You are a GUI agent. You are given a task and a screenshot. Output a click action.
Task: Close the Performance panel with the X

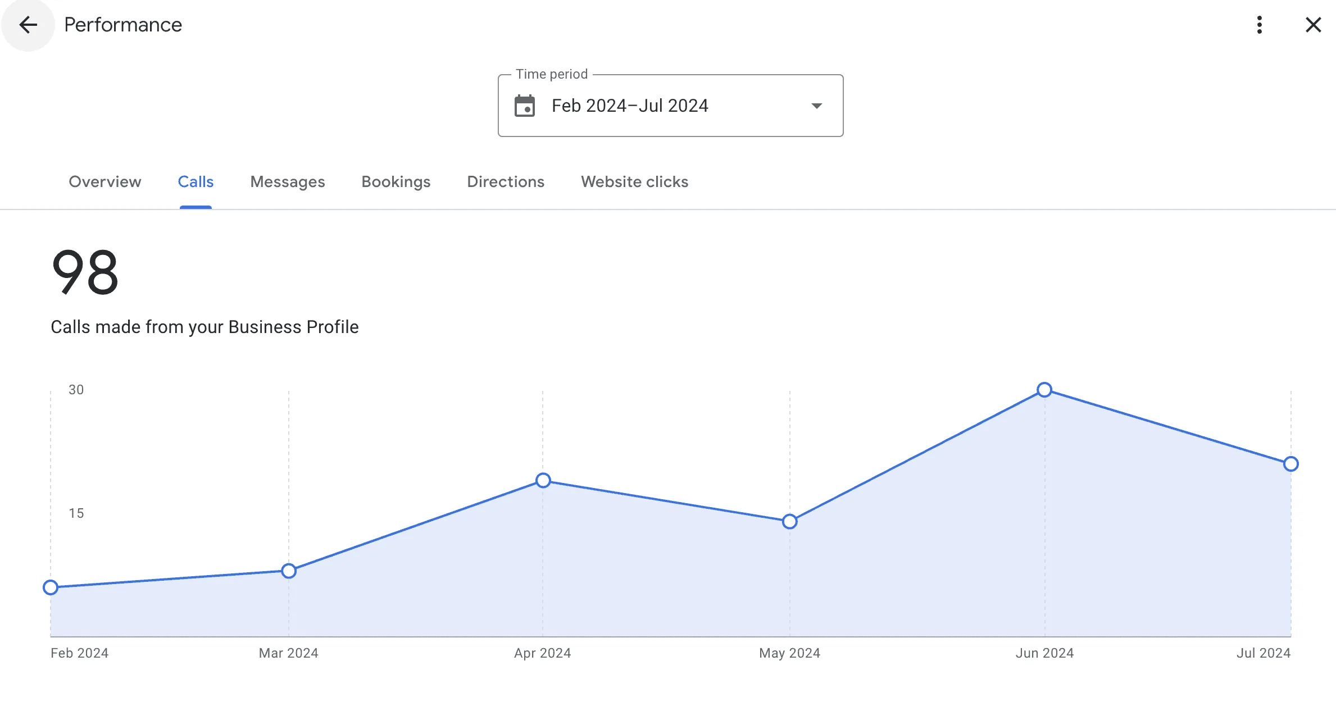pos(1313,25)
